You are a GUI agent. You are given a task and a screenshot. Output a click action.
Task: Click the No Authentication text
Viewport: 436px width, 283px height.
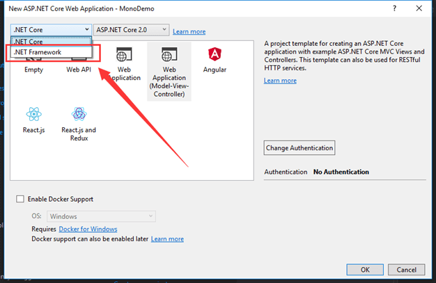341,172
